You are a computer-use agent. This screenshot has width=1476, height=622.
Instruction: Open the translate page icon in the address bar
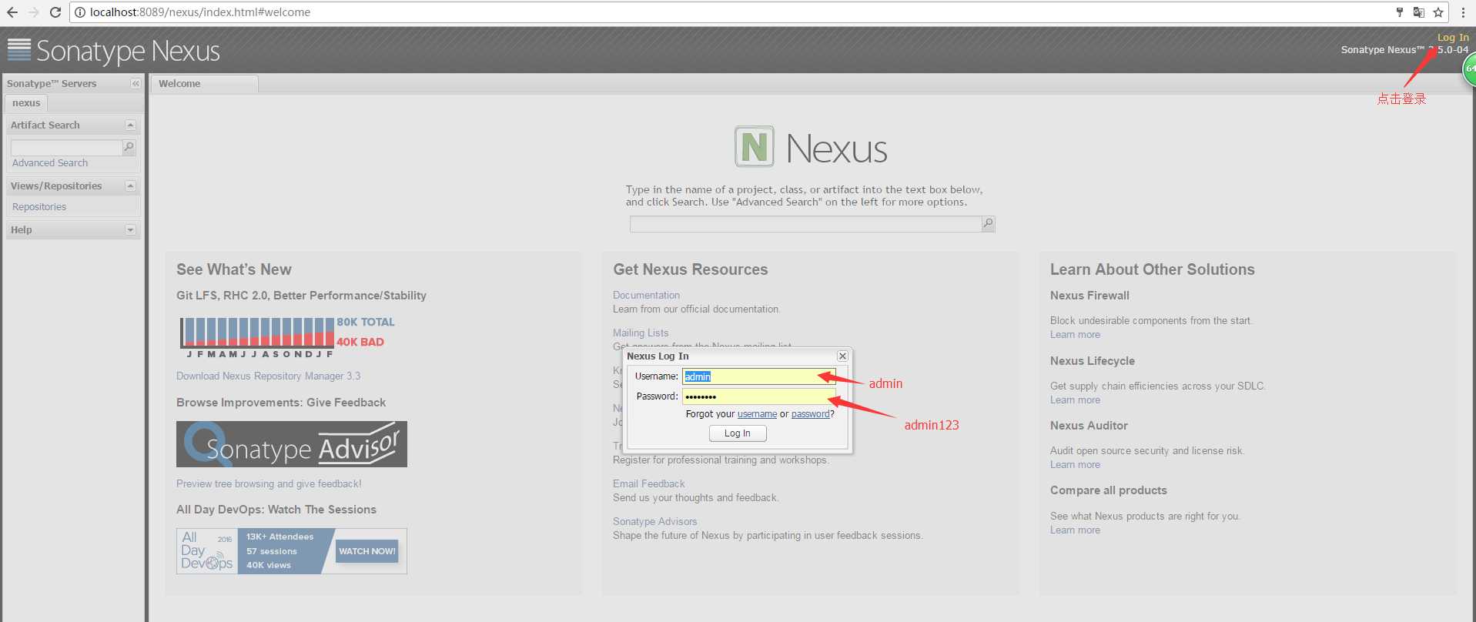point(1418,12)
